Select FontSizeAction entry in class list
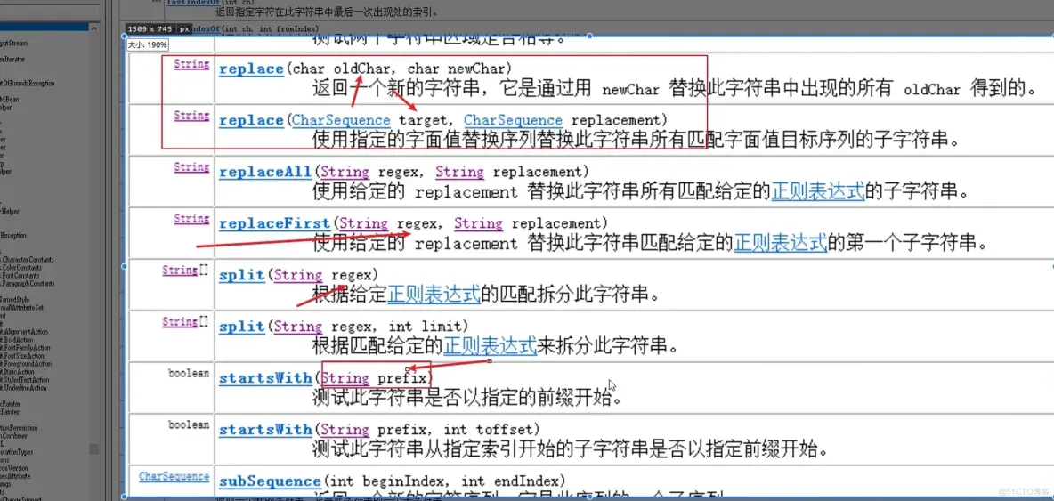The width and height of the screenshot is (1054, 501). [23, 356]
